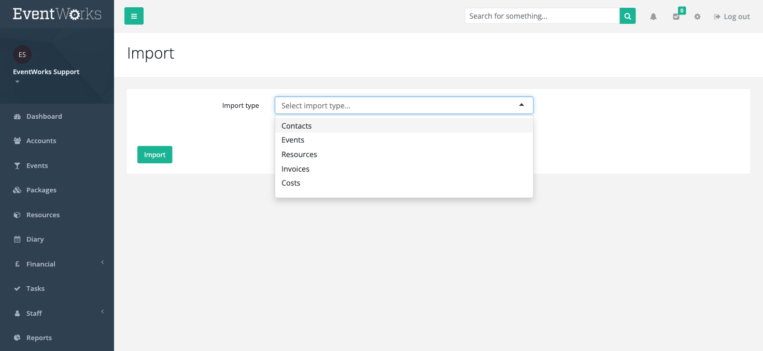This screenshot has width=763, height=351.
Task: Open the Tasks sidebar link
Action: (x=35, y=289)
